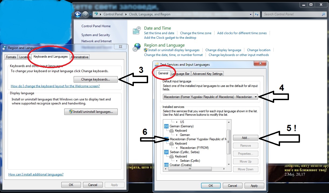The image size is (329, 193).
Task: Click the Search Control Panel field
Action: click(x=292, y=14)
